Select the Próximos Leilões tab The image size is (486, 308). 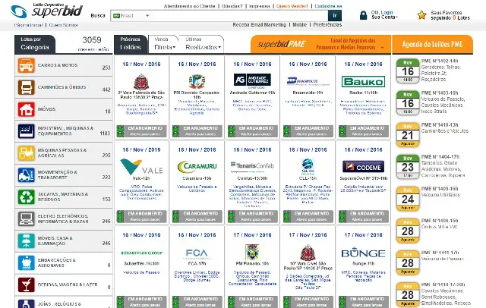coord(131,44)
